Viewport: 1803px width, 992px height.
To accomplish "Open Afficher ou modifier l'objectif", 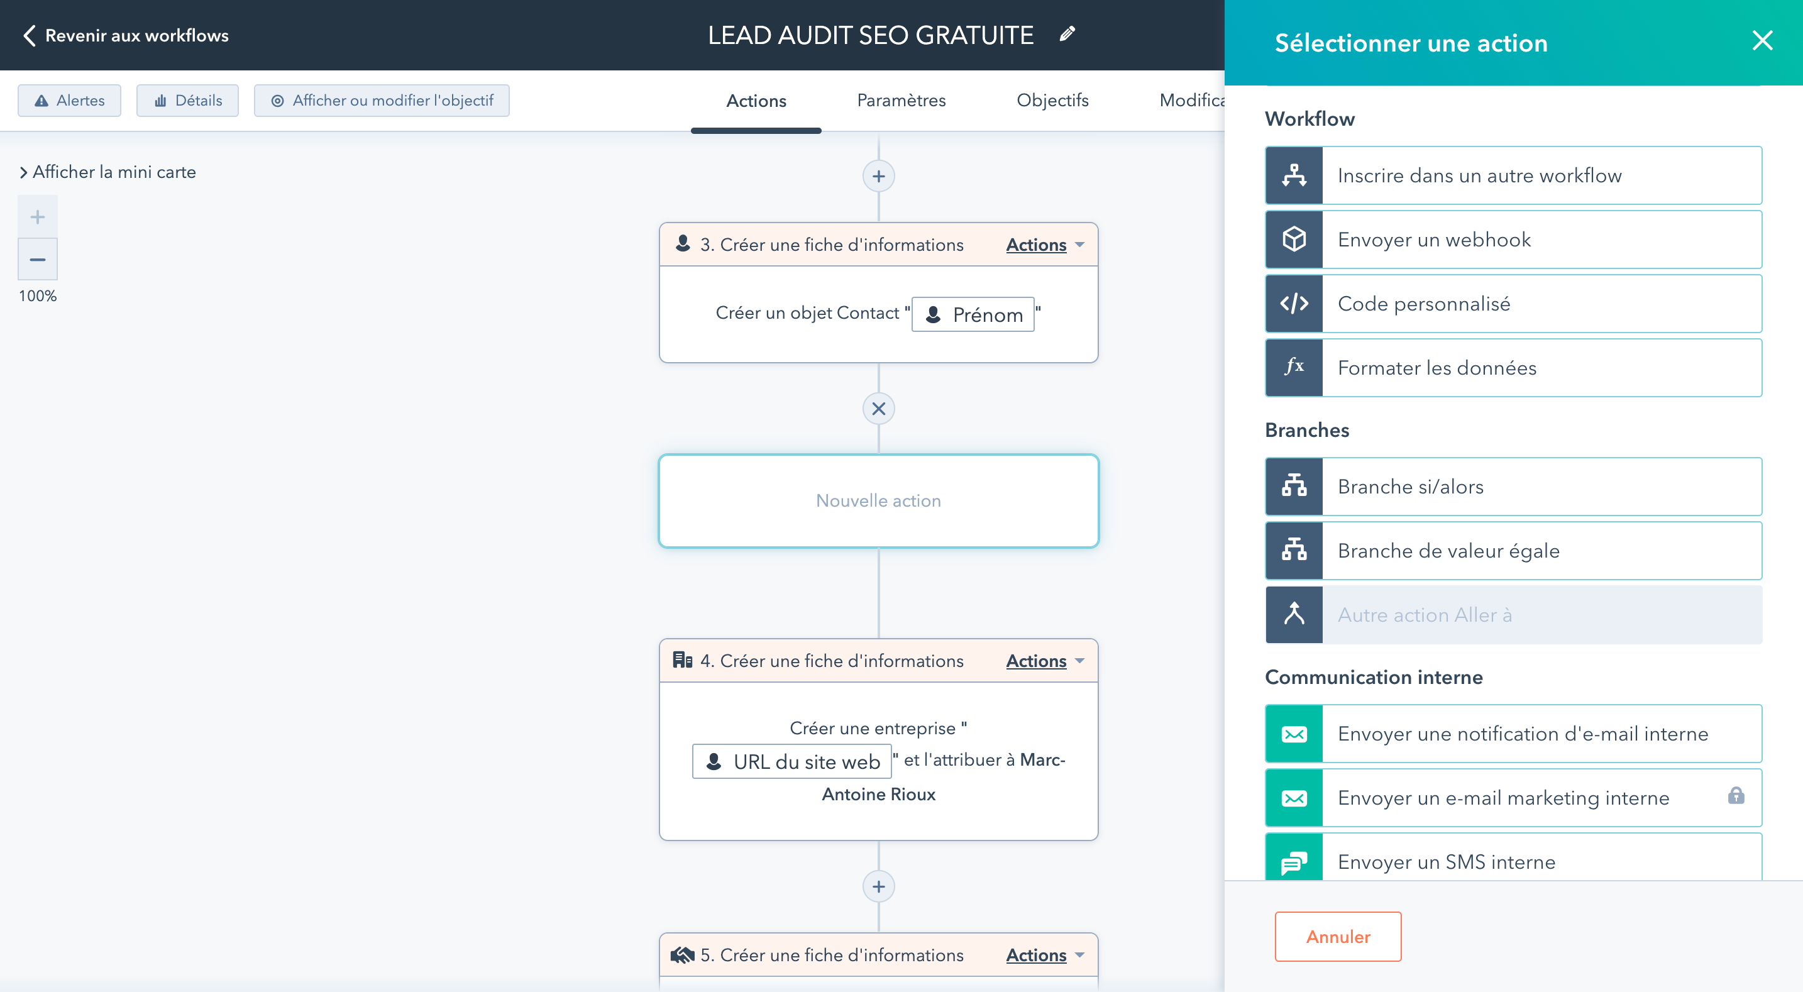I will [381, 100].
